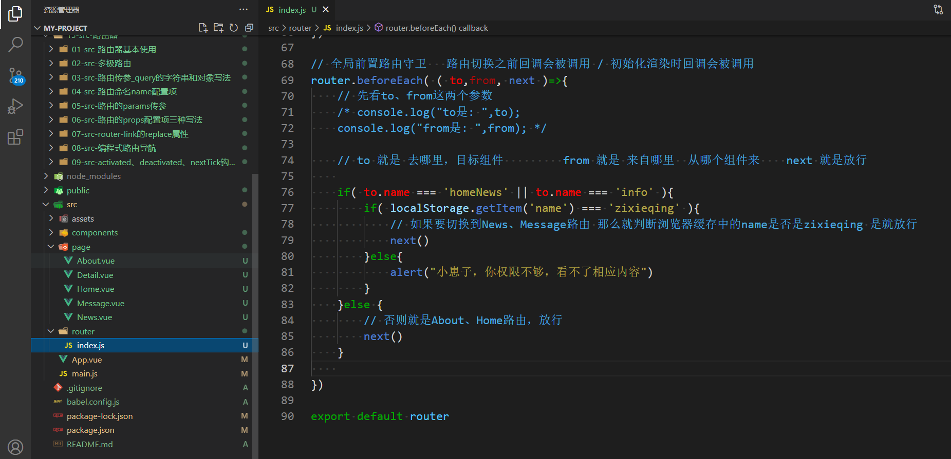Click 'export default router' on line 90
The image size is (951, 459).
pos(380,416)
